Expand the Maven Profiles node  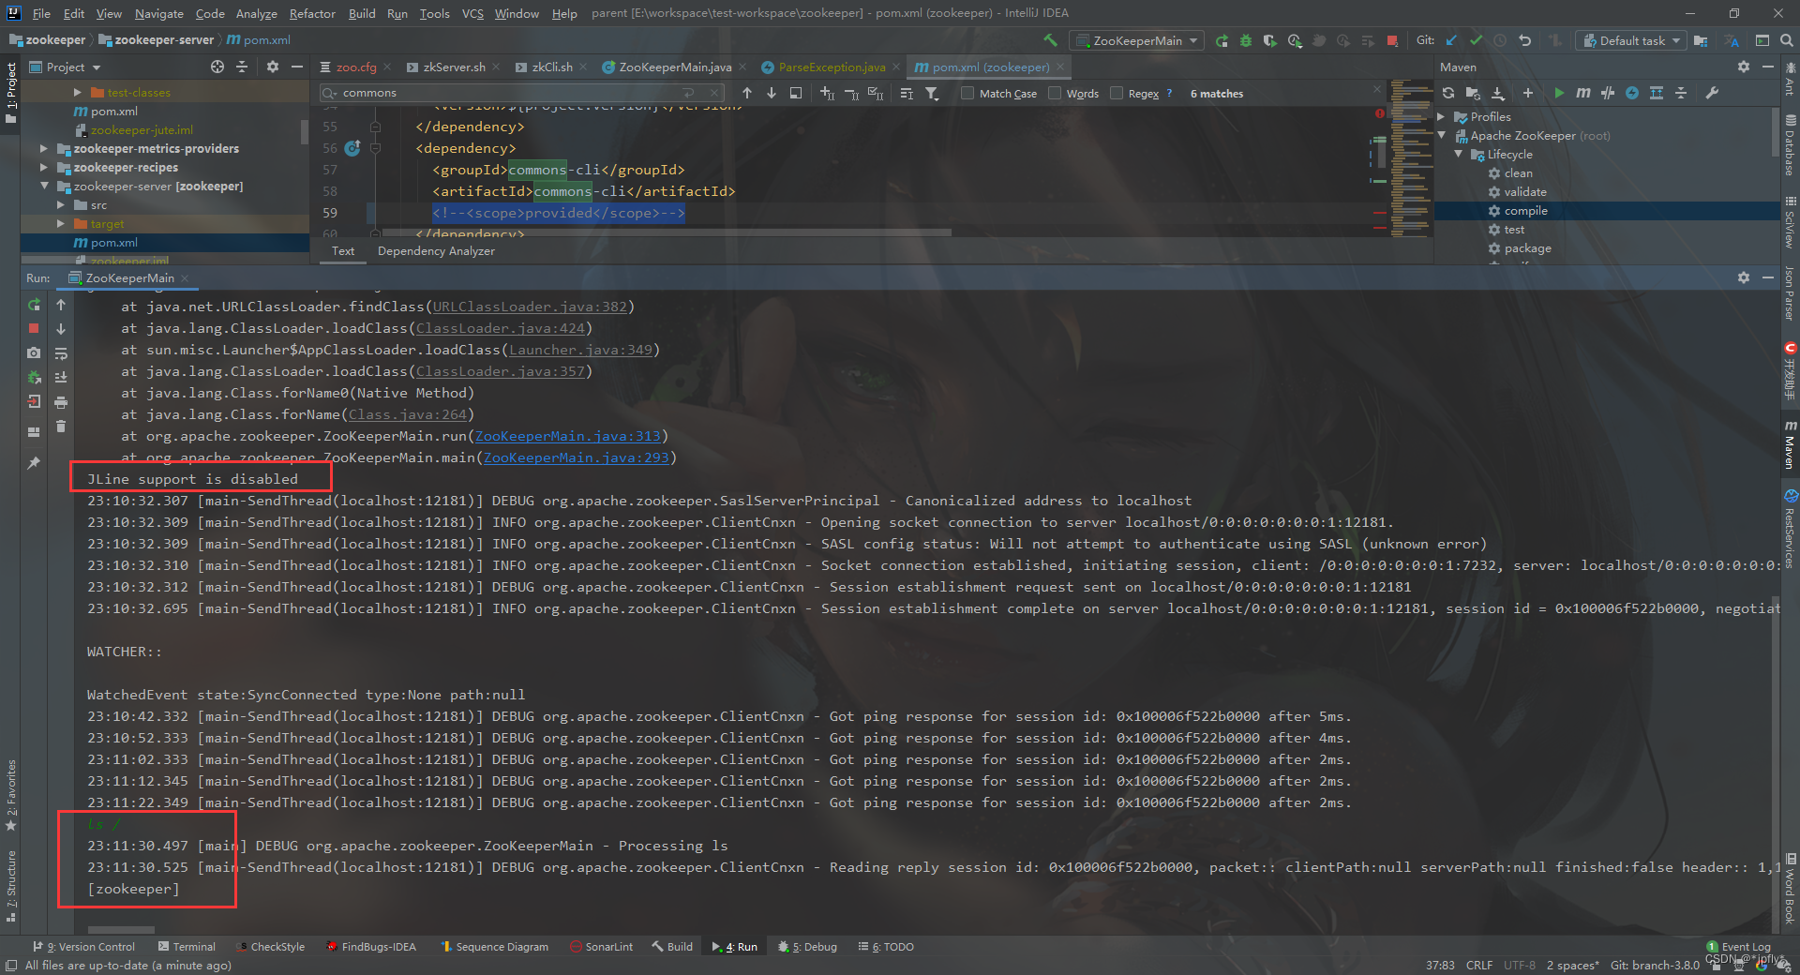(1442, 116)
